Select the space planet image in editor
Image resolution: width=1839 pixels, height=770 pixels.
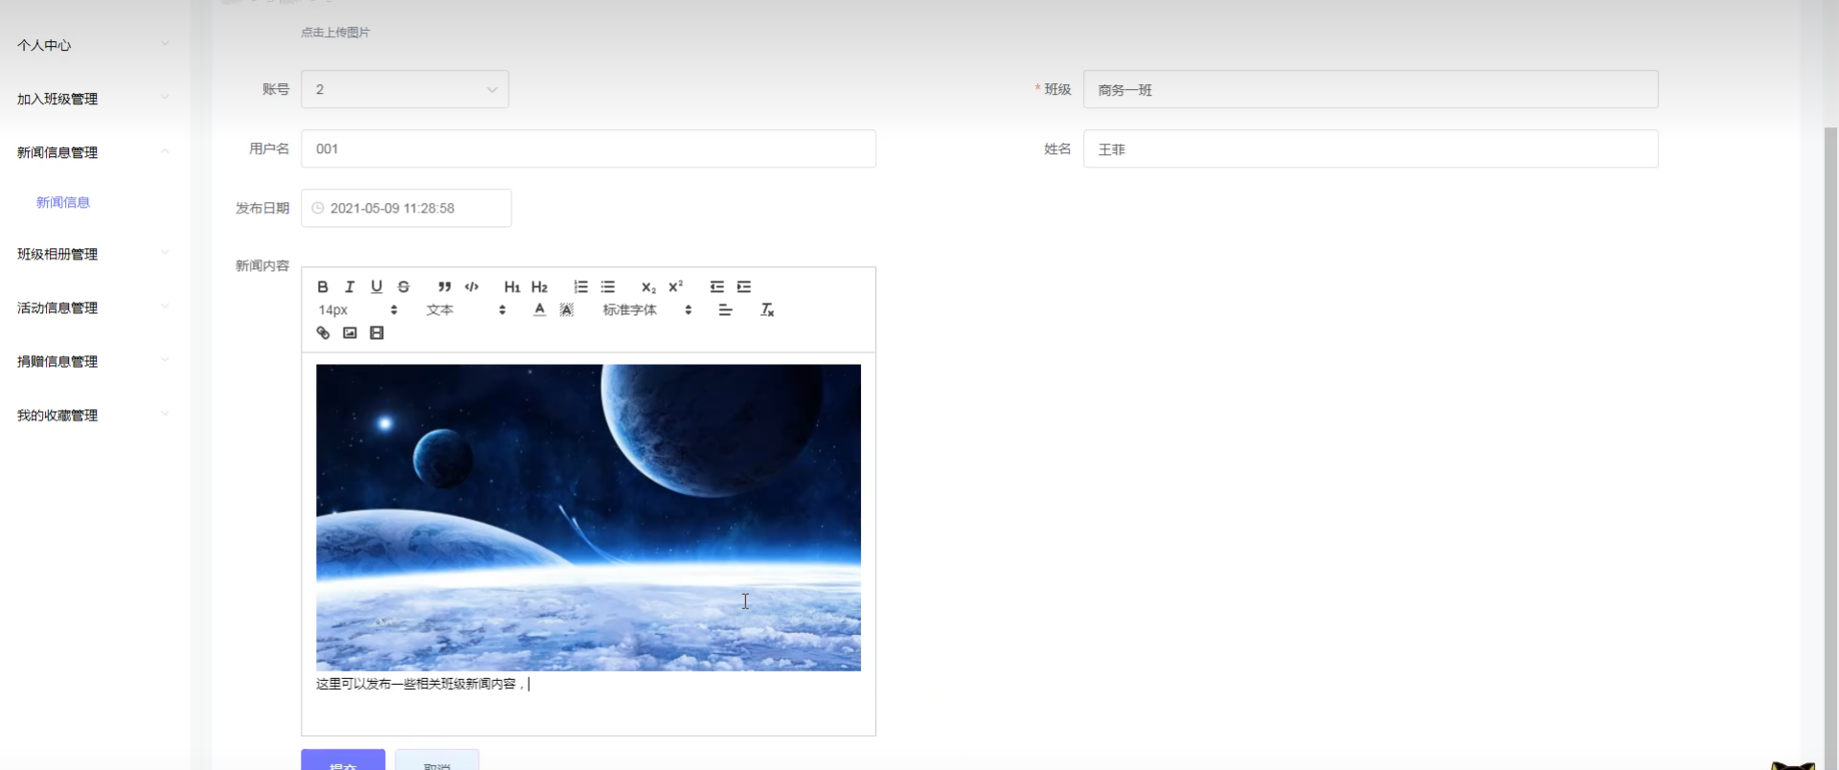588,517
